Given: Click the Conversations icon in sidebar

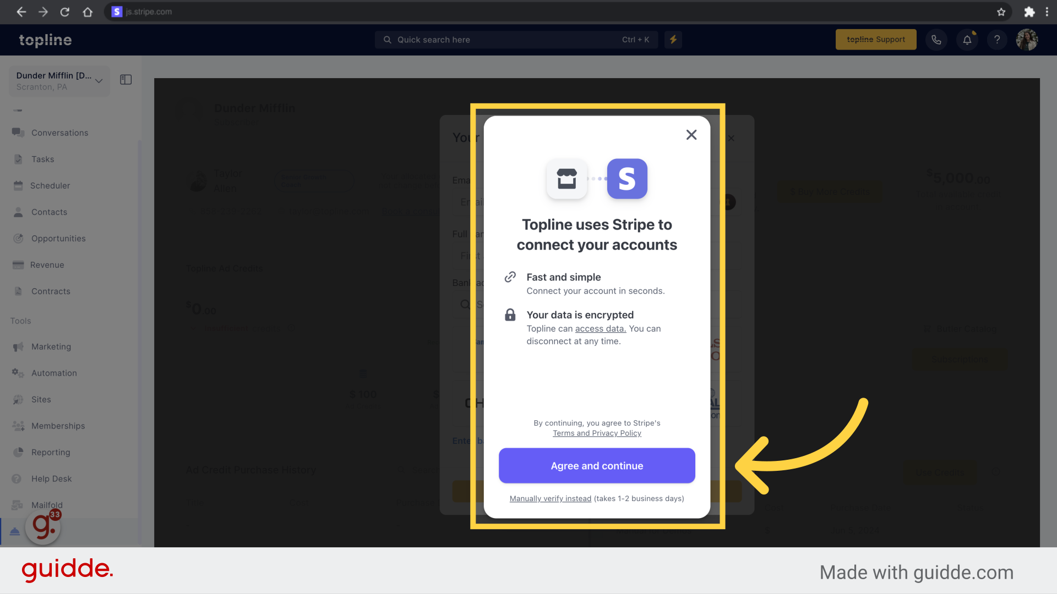Looking at the screenshot, I should click(18, 133).
